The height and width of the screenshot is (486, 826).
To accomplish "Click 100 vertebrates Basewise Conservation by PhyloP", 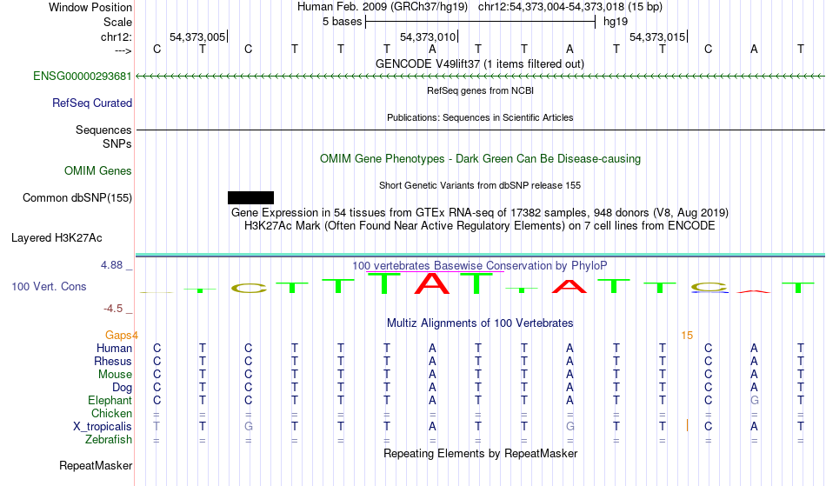I will coord(480,265).
